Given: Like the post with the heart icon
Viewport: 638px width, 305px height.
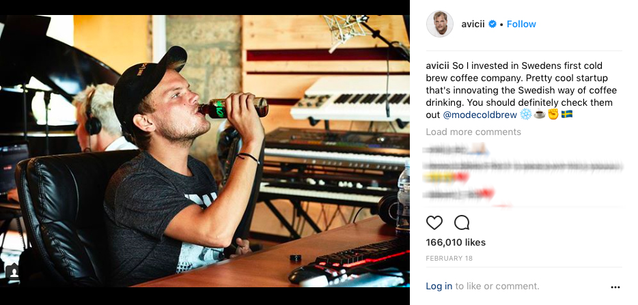Looking at the screenshot, I should 434,222.
